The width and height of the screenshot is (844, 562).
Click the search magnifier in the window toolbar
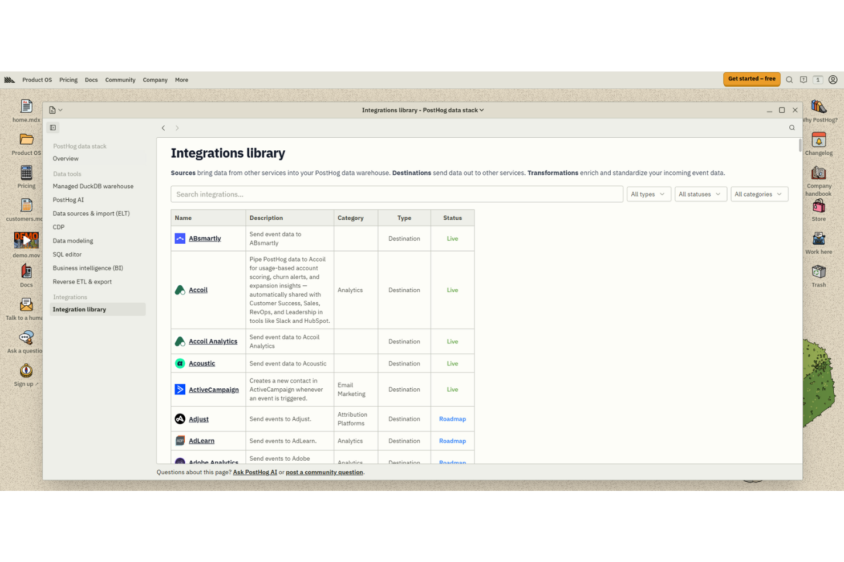792,128
